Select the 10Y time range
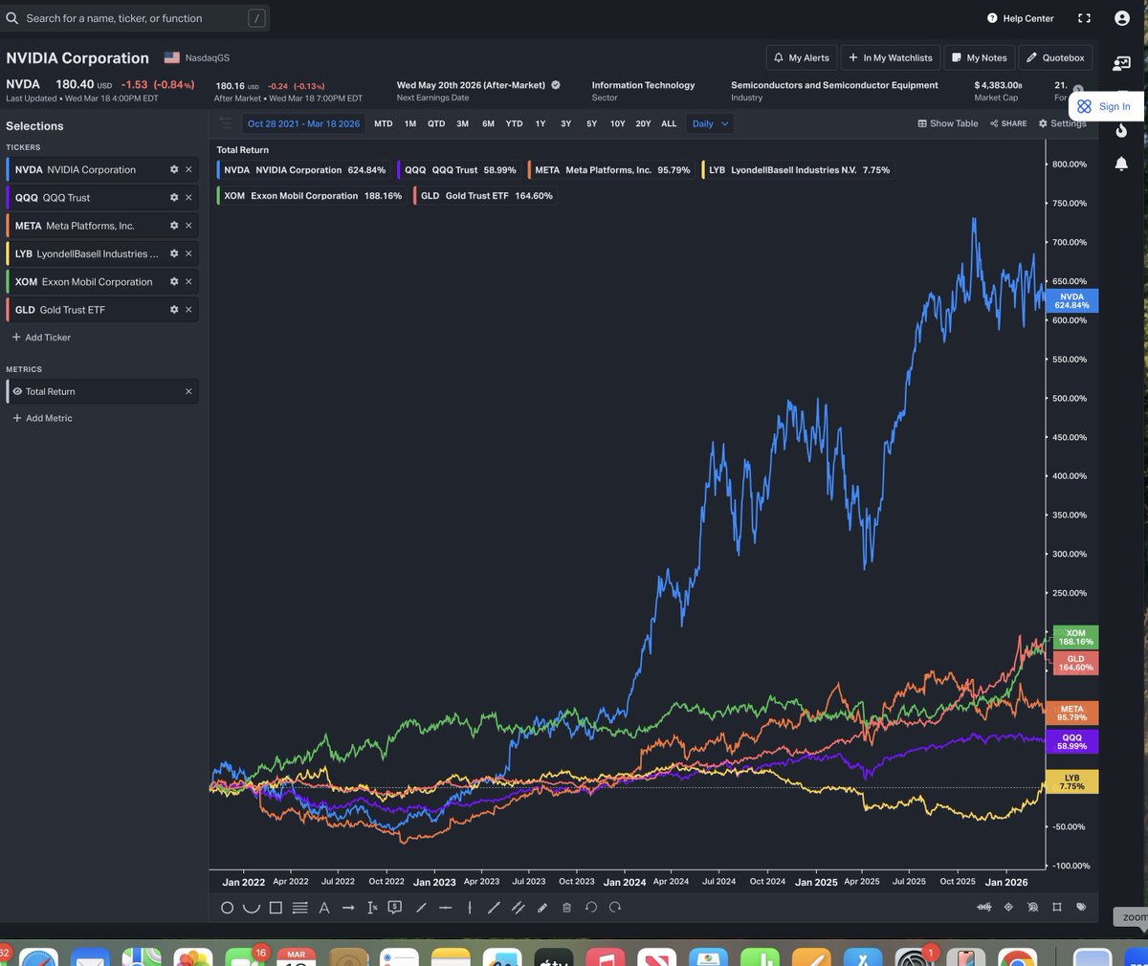 (x=617, y=123)
